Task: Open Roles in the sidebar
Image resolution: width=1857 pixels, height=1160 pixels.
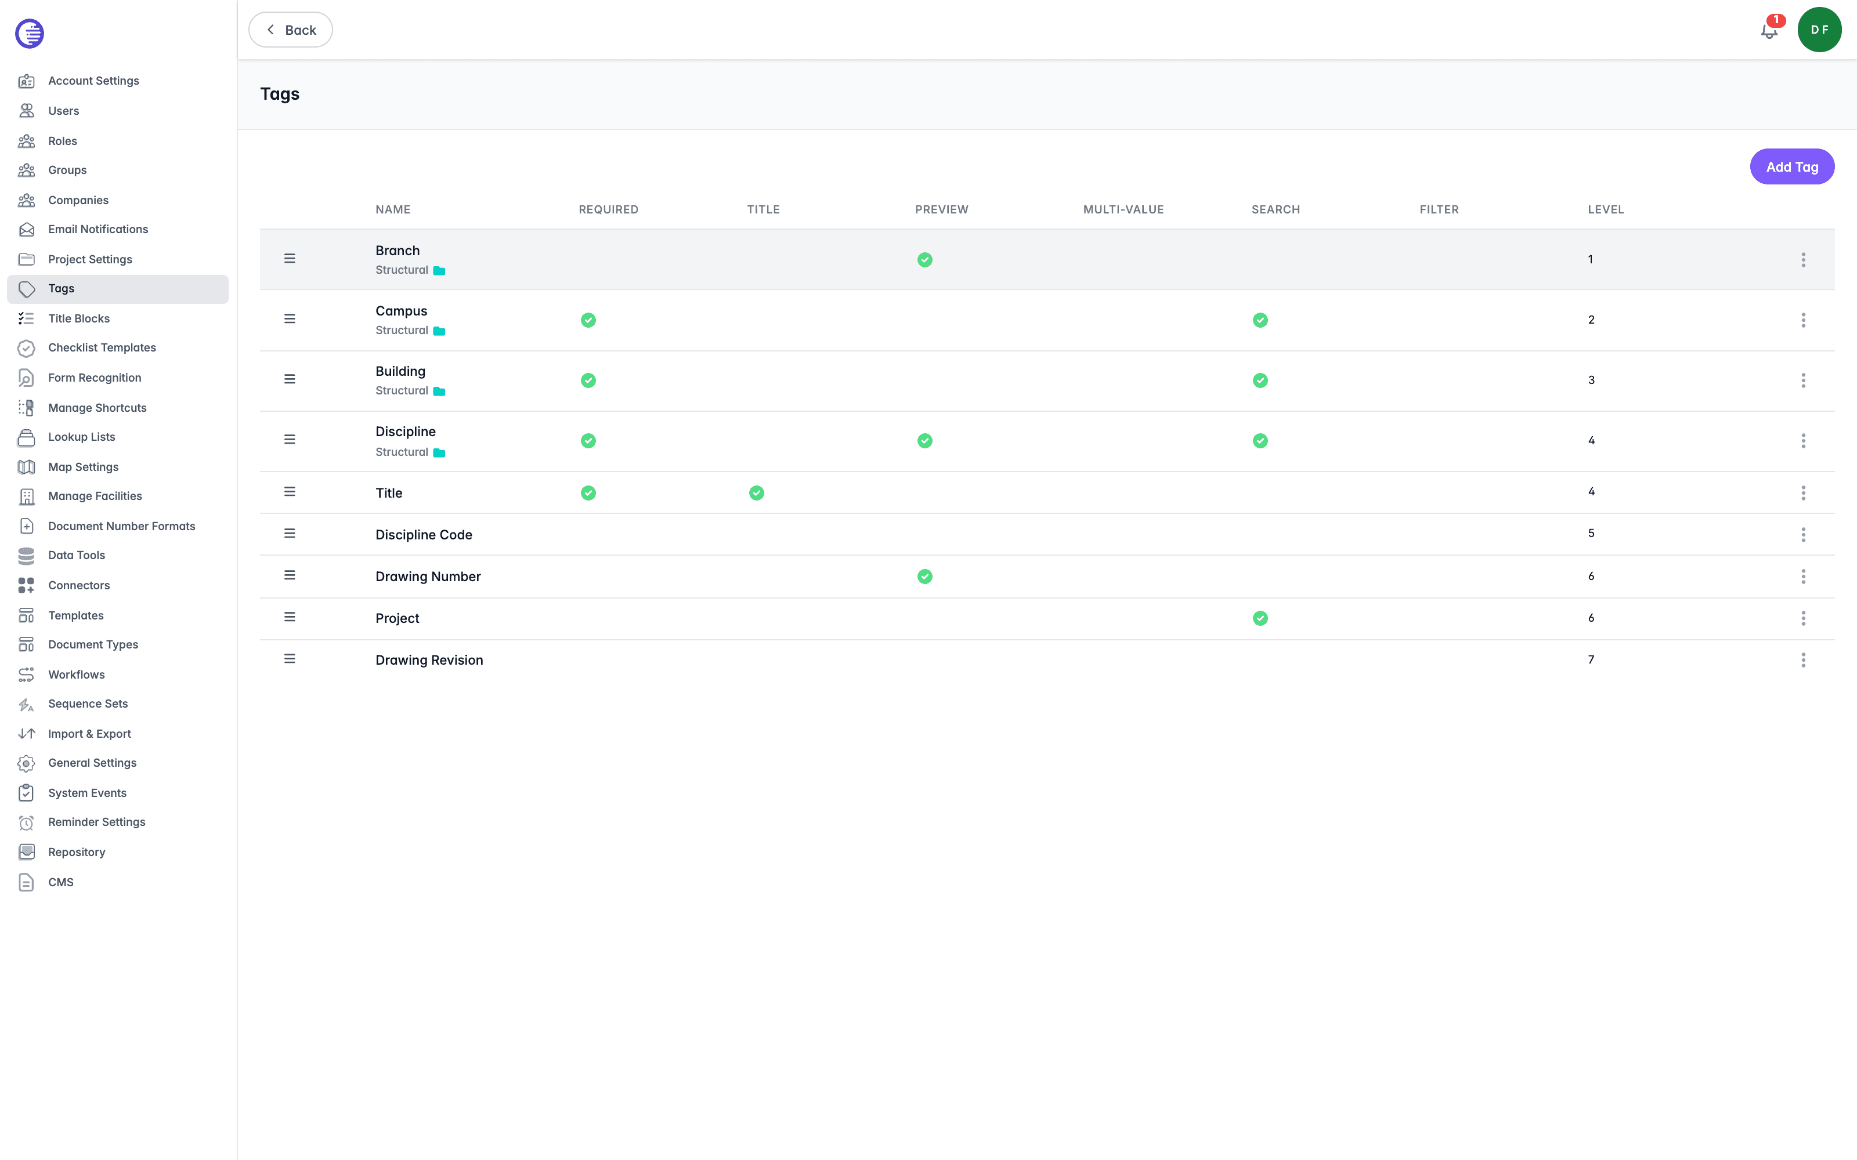Action: (63, 140)
